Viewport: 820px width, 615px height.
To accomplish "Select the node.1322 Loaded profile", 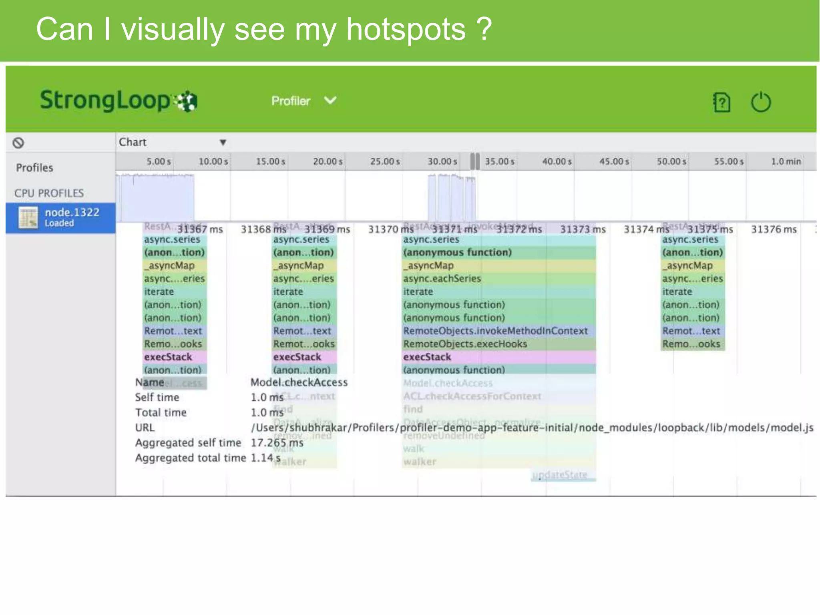I will pos(71,217).
